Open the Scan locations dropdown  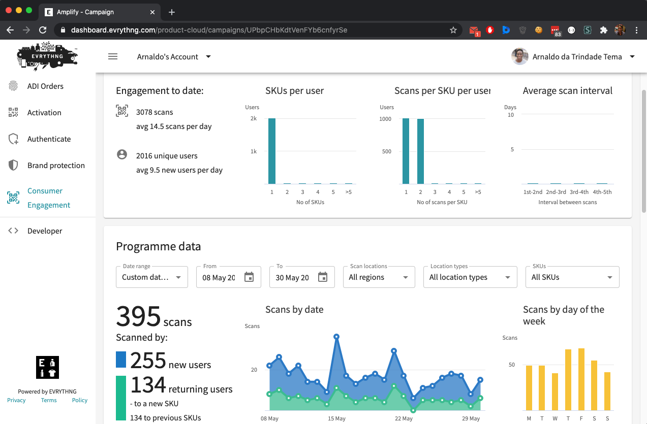point(379,277)
